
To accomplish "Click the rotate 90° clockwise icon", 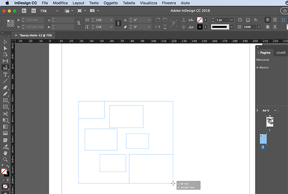I will click(158, 20).
